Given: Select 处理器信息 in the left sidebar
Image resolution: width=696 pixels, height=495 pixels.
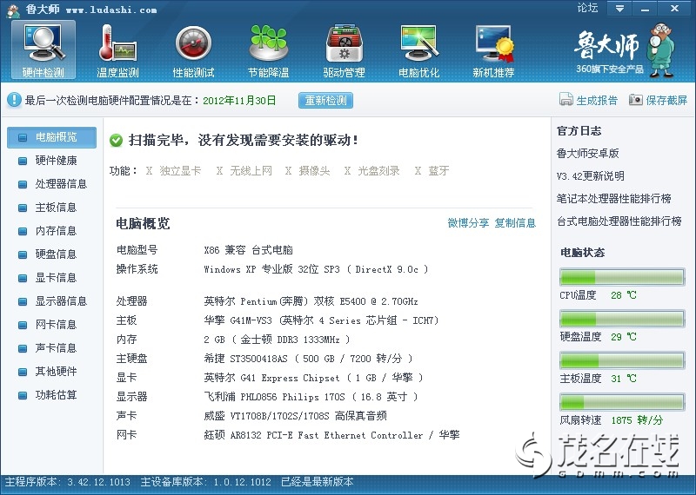Looking at the screenshot, I should 61,184.
